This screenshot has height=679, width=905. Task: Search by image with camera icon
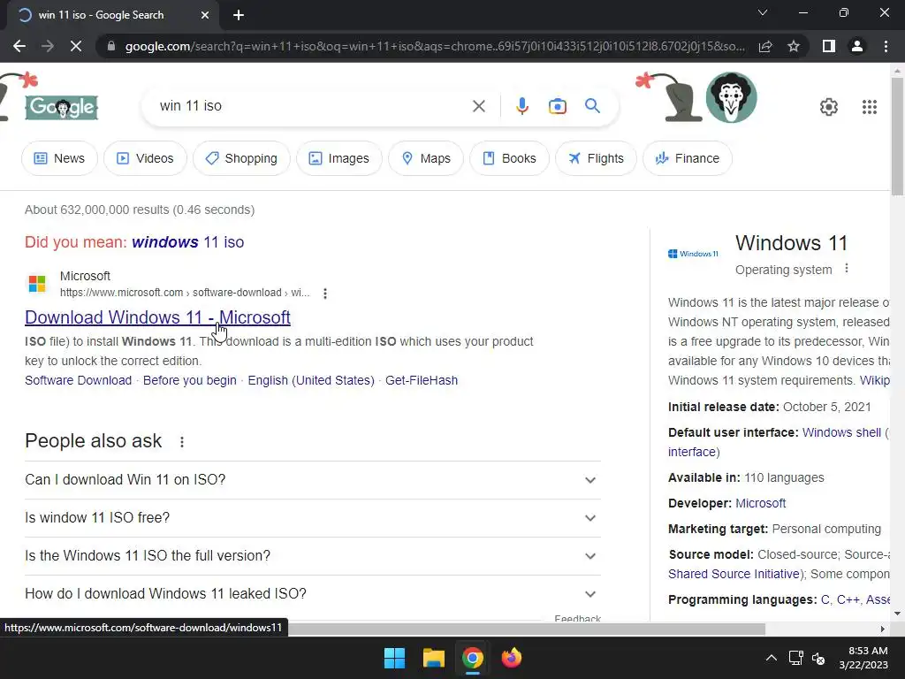[557, 106]
